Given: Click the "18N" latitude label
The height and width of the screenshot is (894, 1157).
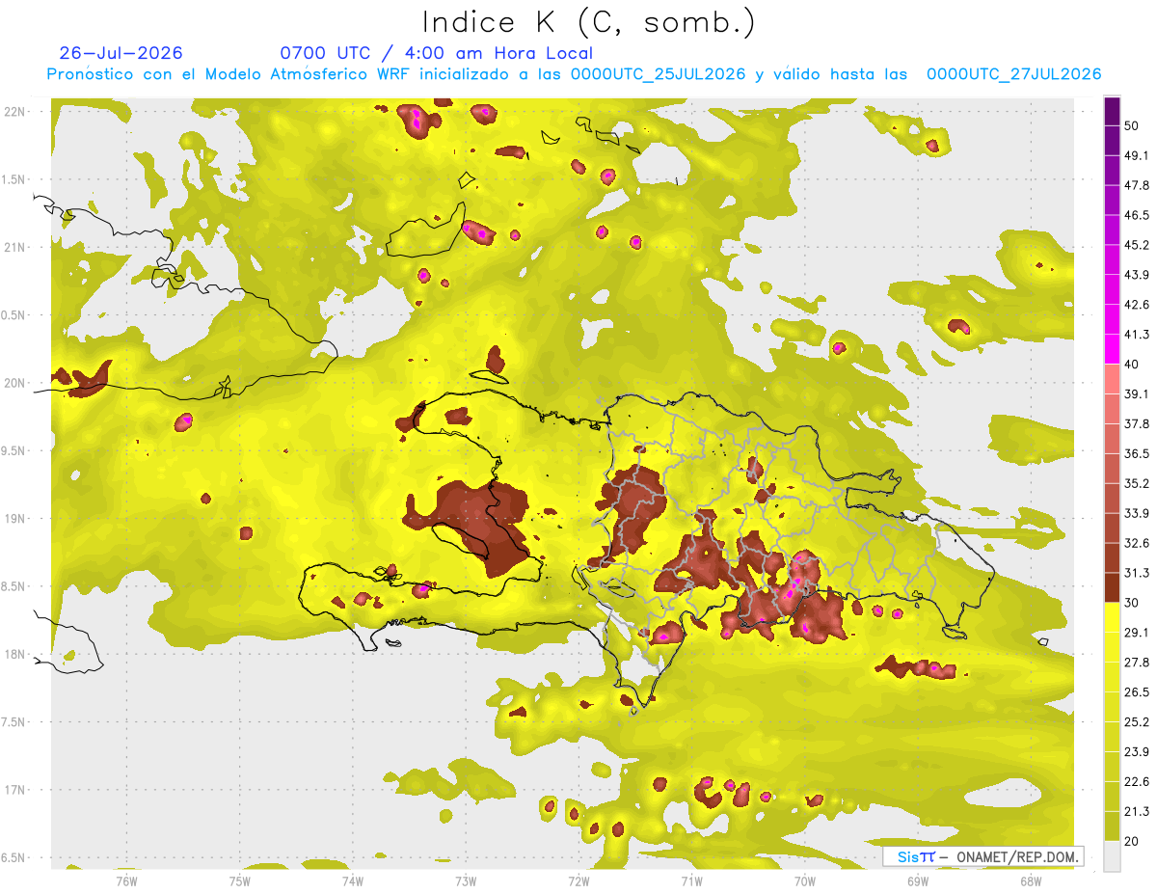Looking at the screenshot, I should pos(14,654).
